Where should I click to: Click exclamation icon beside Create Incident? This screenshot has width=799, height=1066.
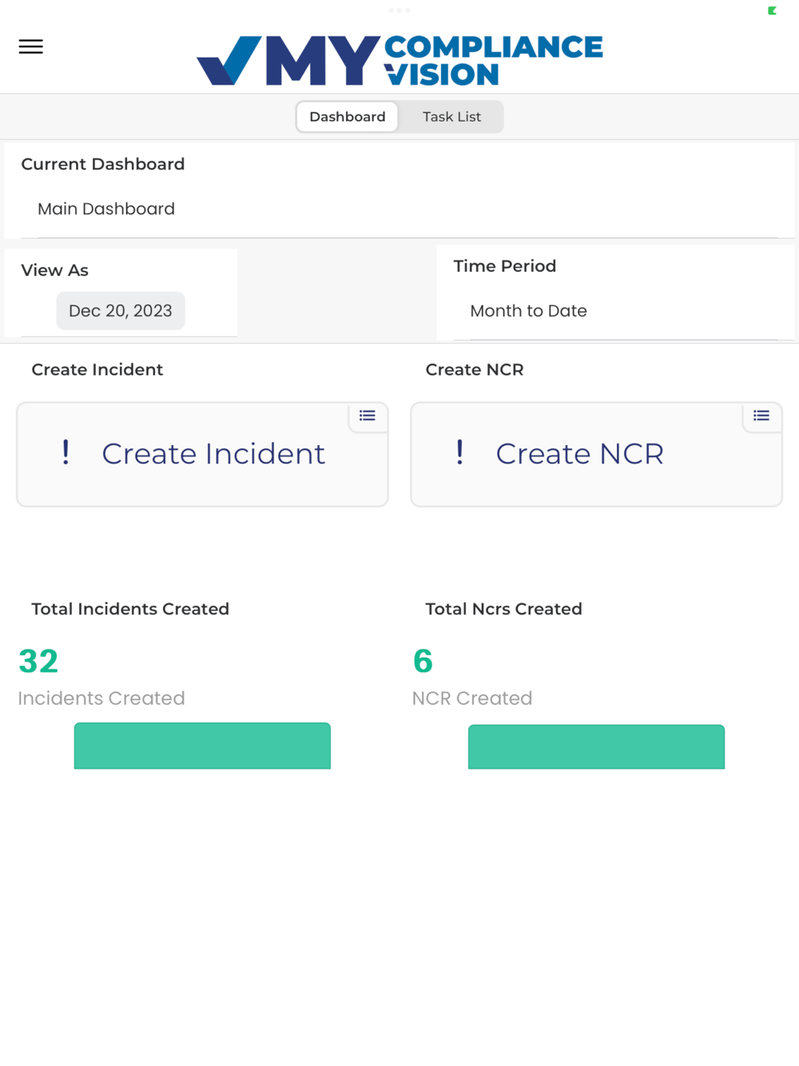point(66,452)
